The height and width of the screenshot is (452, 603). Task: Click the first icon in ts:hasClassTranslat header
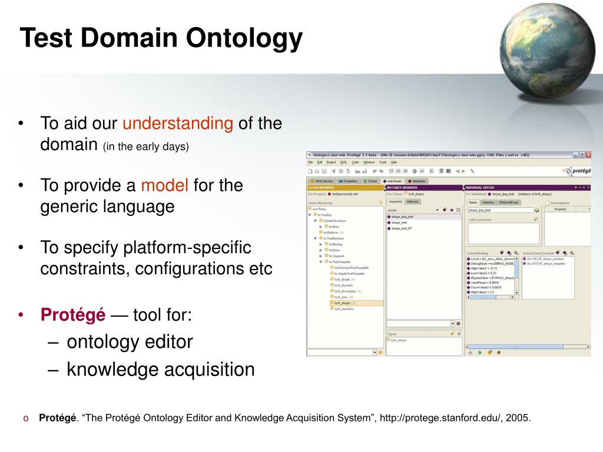[558, 252]
